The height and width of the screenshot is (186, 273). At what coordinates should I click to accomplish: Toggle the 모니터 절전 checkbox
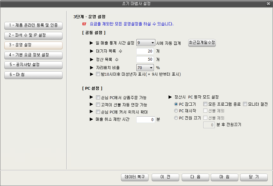[245, 104]
